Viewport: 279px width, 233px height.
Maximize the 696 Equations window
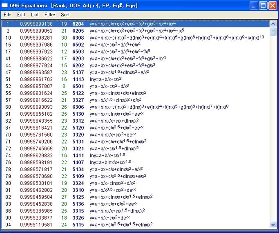click(263, 5)
